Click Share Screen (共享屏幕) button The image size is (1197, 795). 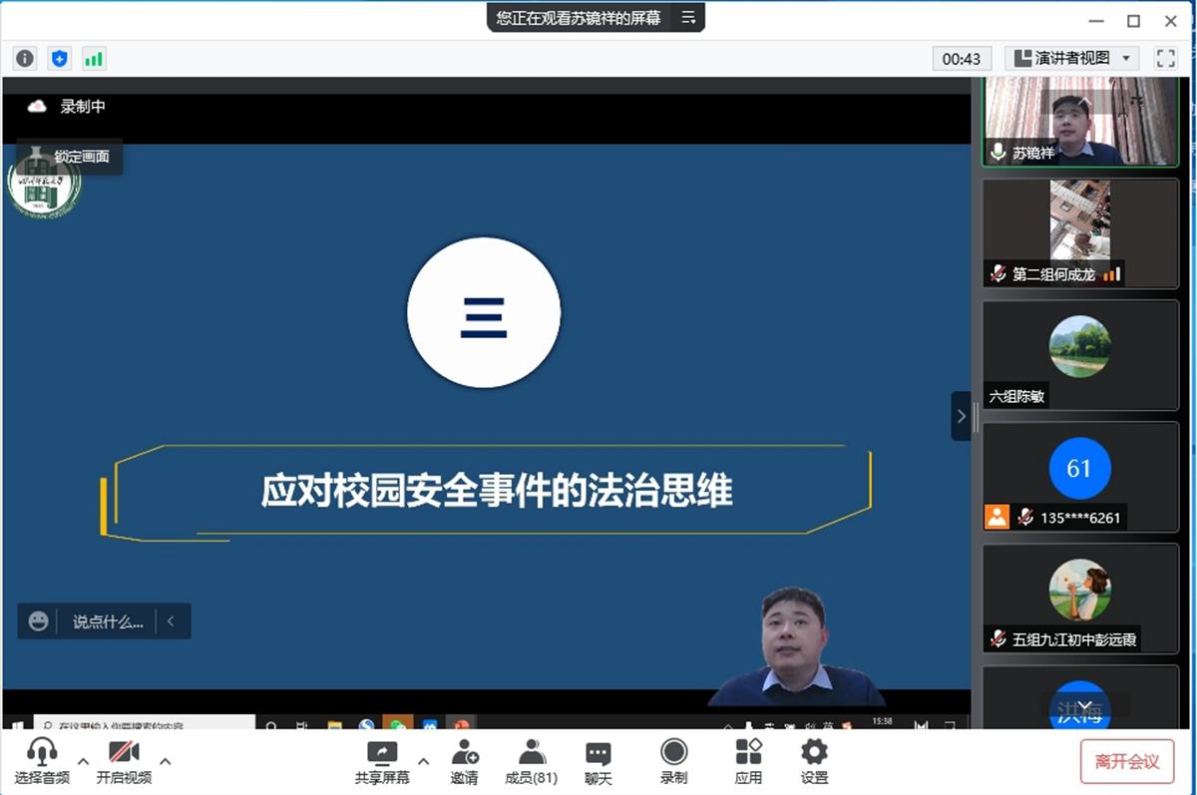click(x=382, y=761)
